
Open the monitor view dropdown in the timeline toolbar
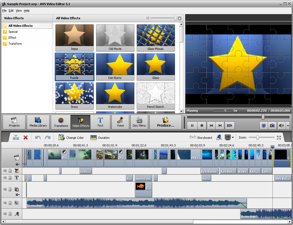[x=233, y=138]
